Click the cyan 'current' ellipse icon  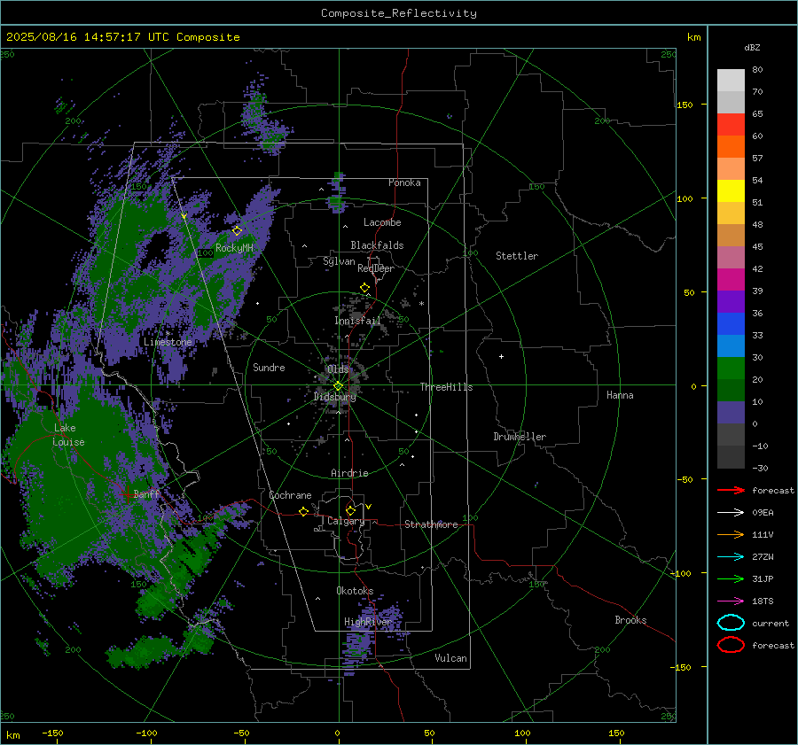731,623
